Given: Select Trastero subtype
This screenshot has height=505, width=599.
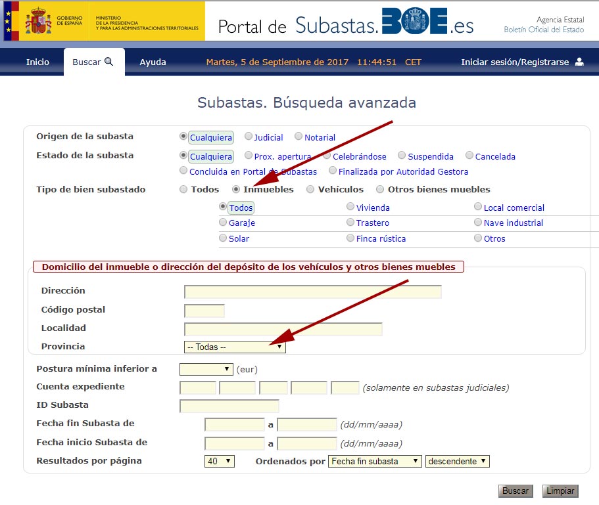Looking at the screenshot, I should 350,222.
